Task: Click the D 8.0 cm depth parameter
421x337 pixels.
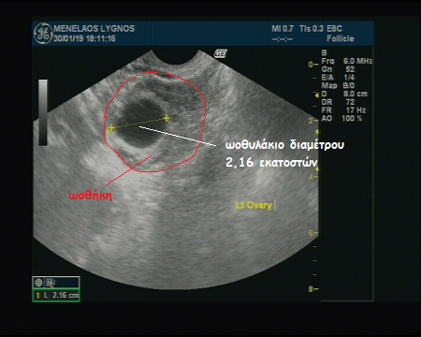Action: [x=344, y=94]
